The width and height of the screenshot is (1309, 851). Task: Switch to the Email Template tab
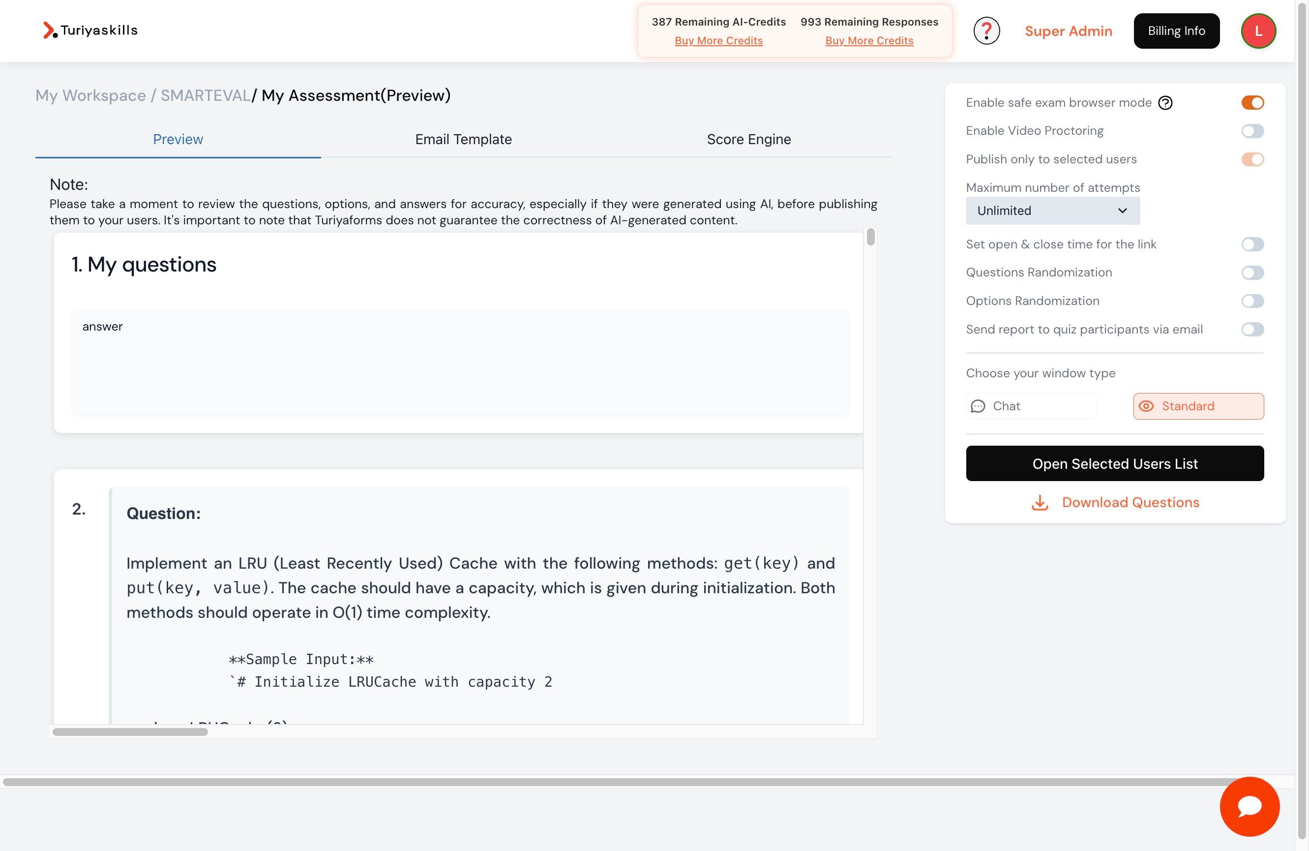463,139
